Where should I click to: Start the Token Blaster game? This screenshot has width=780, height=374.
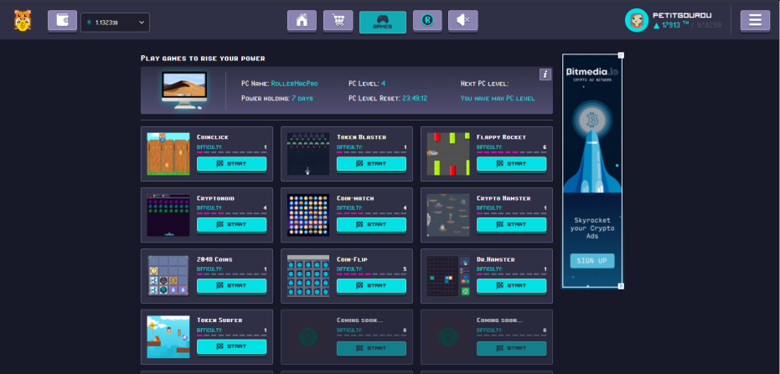pos(371,163)
